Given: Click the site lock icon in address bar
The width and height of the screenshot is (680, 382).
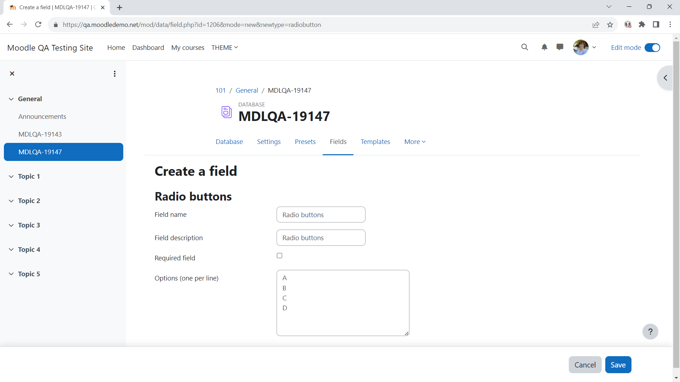Looking at the screenshot, I should (x=56, y=25).
